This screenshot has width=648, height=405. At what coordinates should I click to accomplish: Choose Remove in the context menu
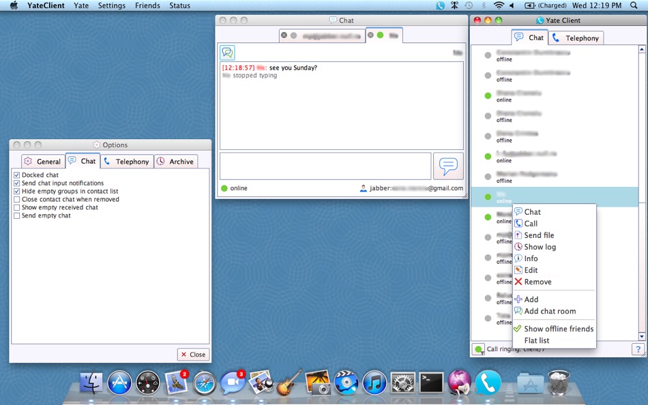point(554,282)
